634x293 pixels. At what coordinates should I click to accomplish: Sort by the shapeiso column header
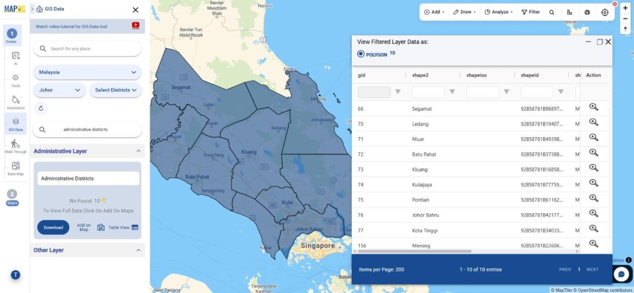click(477, 75)
